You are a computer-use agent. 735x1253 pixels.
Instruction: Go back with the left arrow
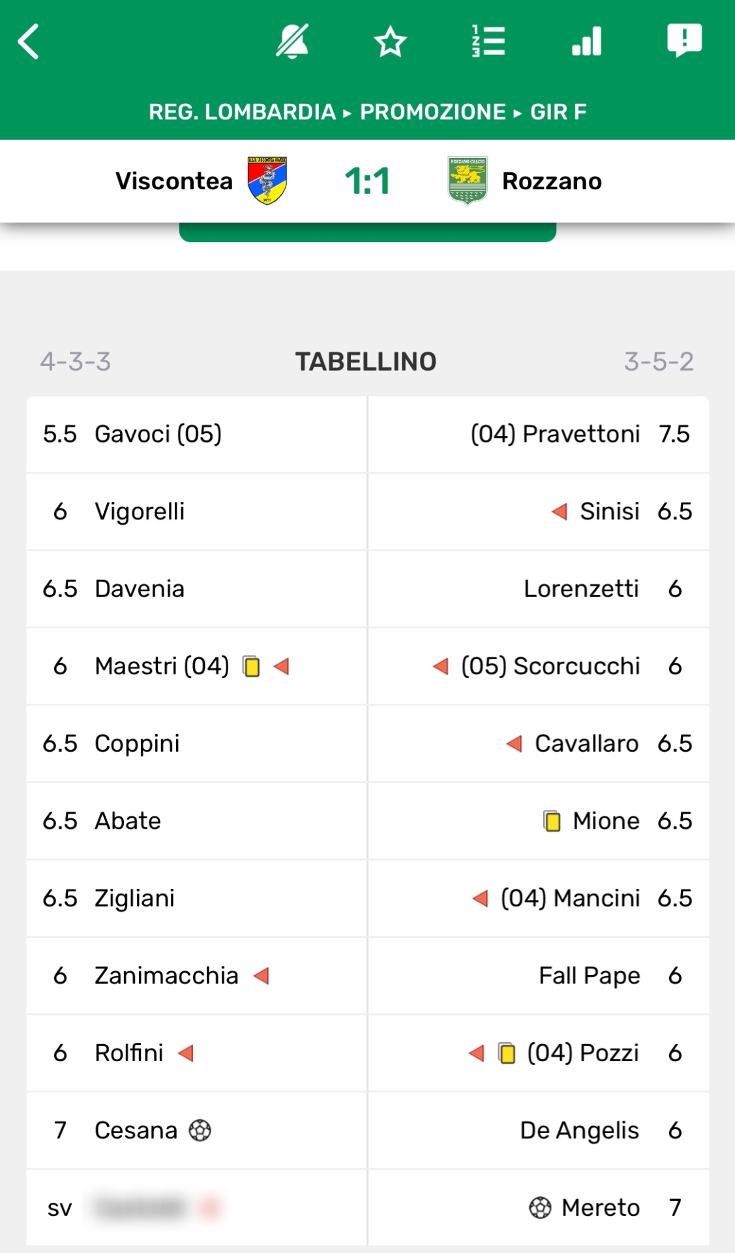[29, 42]
